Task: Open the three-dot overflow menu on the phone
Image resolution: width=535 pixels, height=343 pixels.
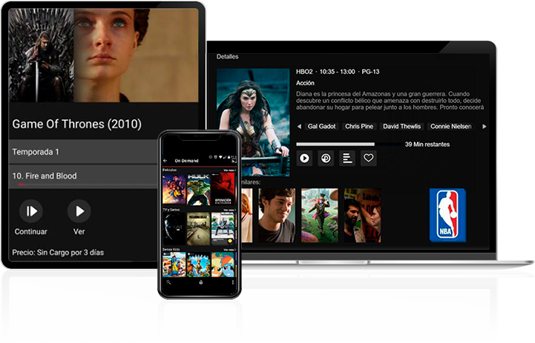Action: [233, 282]
